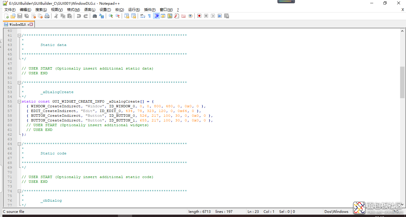Close the current document using toolbar icon
Image resolution: width=406 pixels, height=217 pixels.
pos(33,16)
